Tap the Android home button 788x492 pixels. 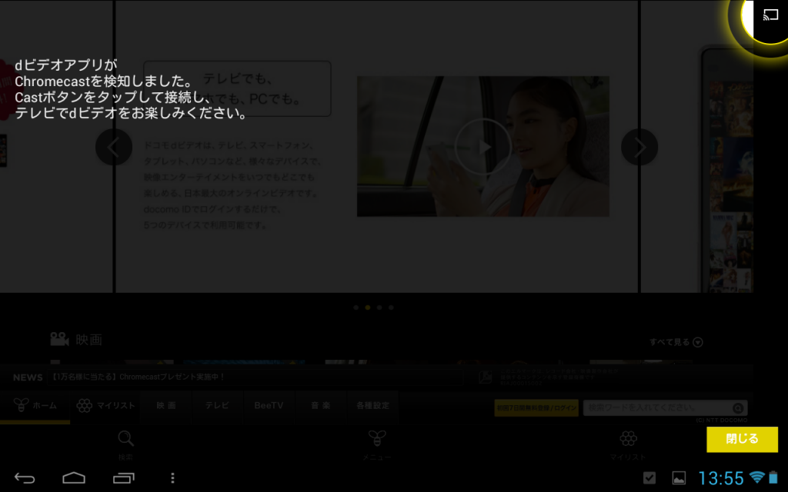(74, 477)
